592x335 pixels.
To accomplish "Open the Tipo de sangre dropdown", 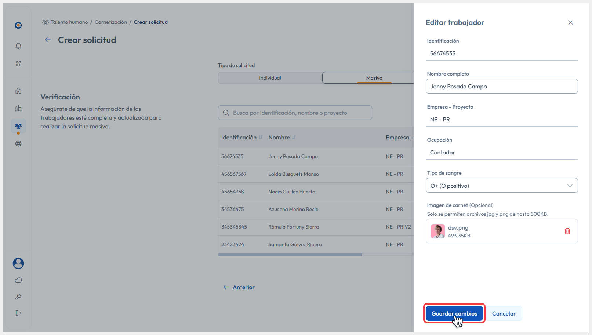I will pyautogui.click(x=501, y=186).
